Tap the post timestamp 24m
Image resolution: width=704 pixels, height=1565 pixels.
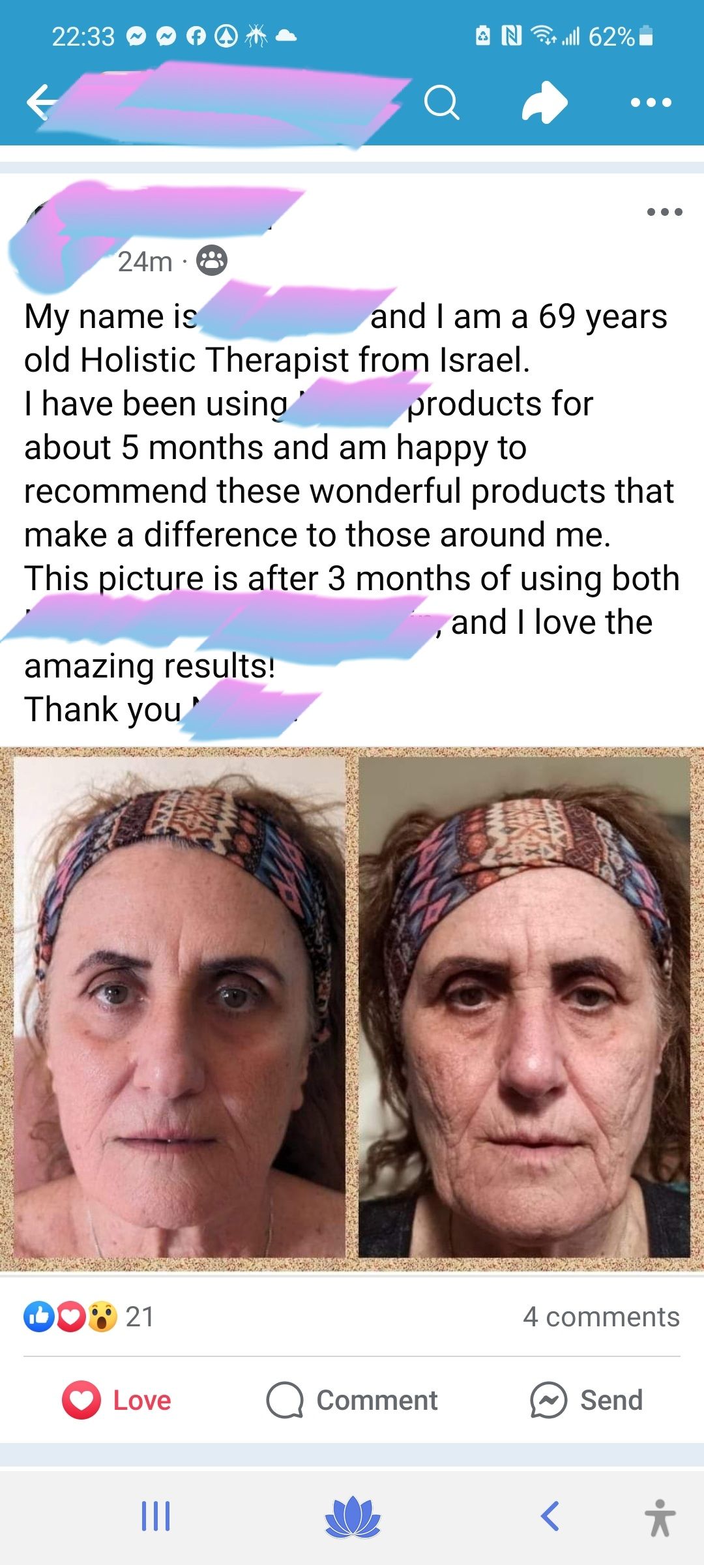pos(145,261)
